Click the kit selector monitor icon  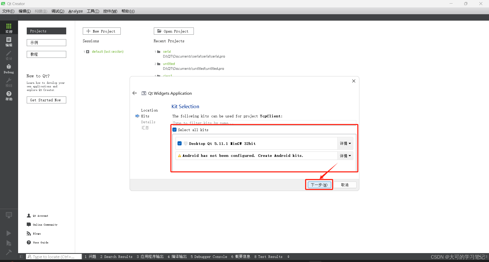(x=9, y=215)
